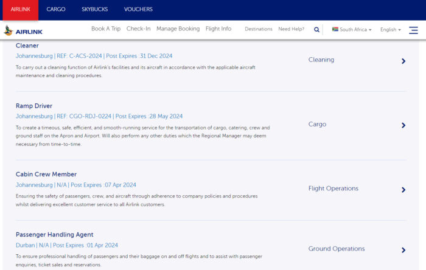Open the Check-In menu item
The image size is (426, 270).
138,29
